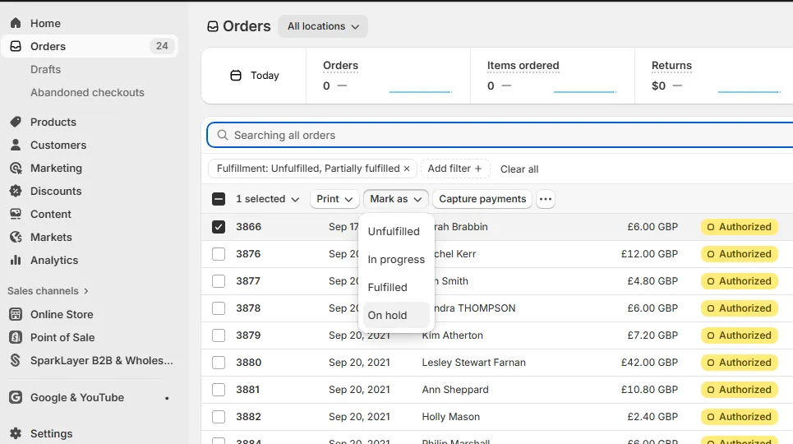
Task: Click the Items ordered metric card
Action: (x=552, y=76)
